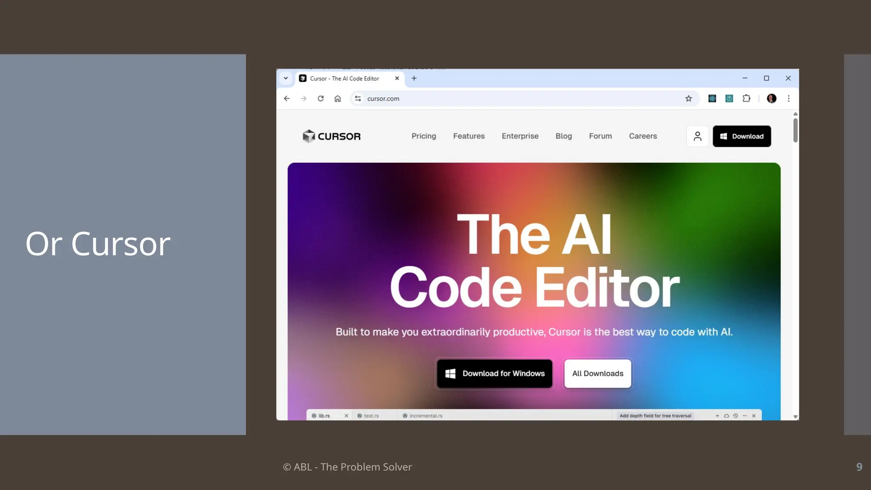Reload the page
This screenshot has height=490, width=871.
321,99
